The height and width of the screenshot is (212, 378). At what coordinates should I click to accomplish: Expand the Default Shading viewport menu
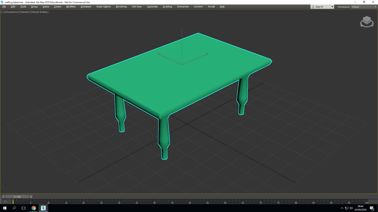pyautogui.click(x=40, y=12)
